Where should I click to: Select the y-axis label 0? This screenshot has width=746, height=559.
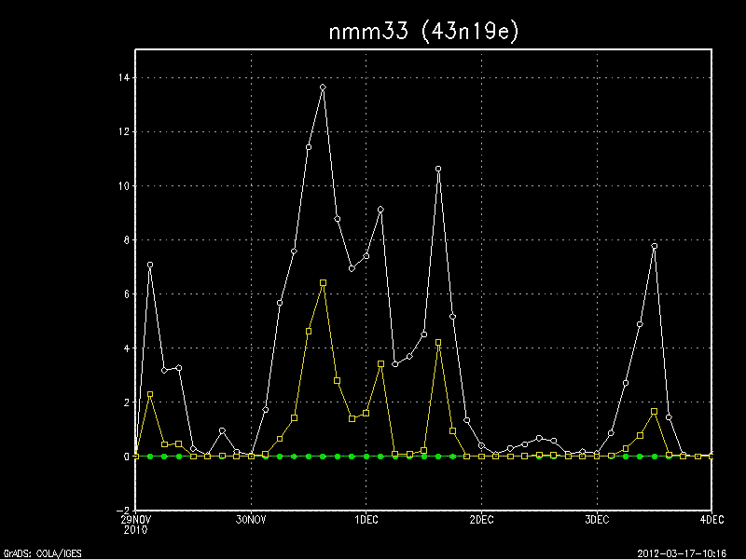click(x=127, y=457)
